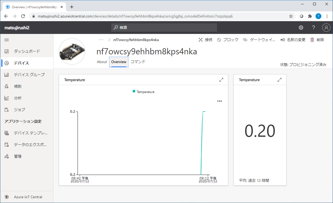Viewport: 333px width, 203px height.
Task: Click the 0.20 temperature value
Action: tap(260, 131)
